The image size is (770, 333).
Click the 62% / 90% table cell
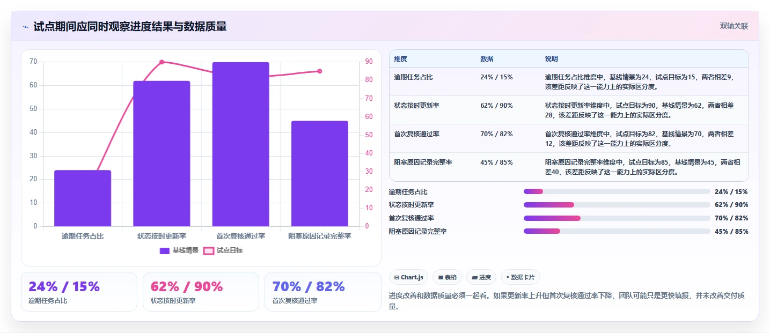508,110
